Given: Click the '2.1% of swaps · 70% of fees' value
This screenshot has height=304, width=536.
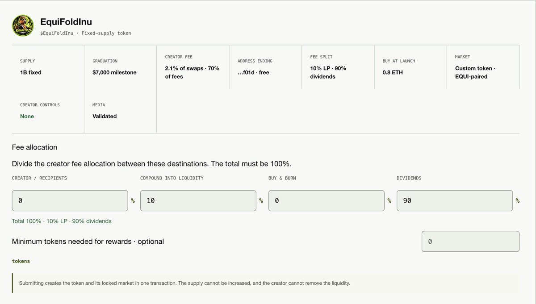Looking at the screenshot, I should 192,72.
